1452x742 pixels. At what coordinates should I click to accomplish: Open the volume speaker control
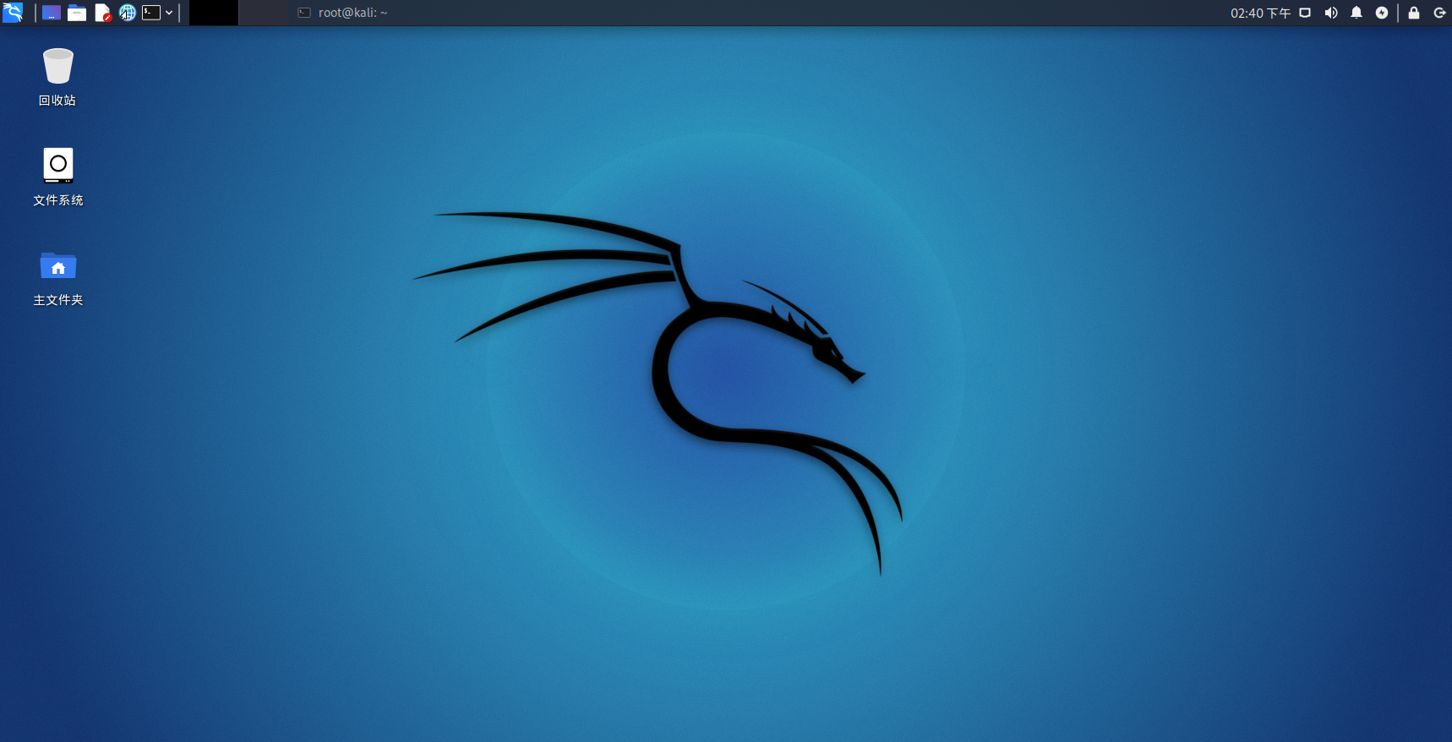click(x=1331, y=13)
